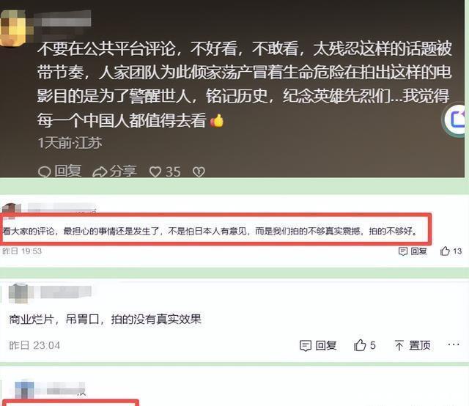Thumbs-up the comment with 5 likes
This screenshot has width=469, height=406.
365,345
